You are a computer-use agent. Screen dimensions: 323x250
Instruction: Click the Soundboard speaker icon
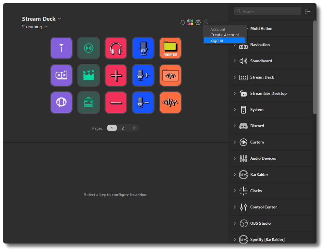coord(243,61)
